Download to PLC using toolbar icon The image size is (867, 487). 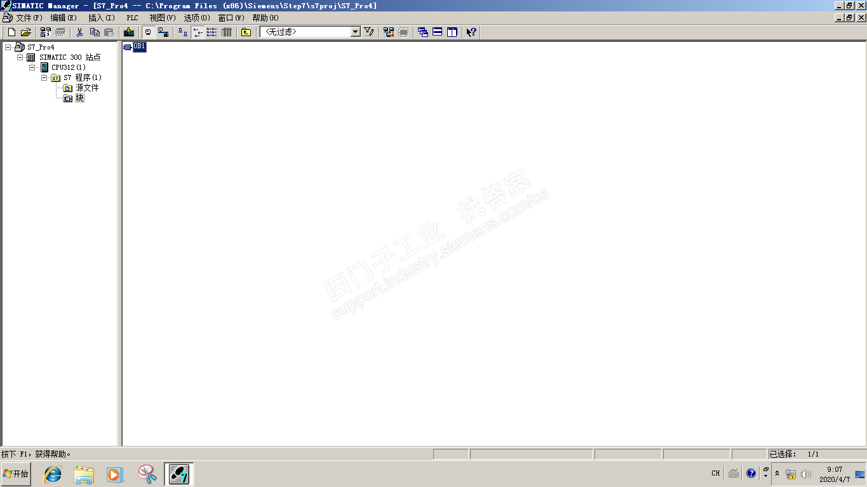[129, 32]
